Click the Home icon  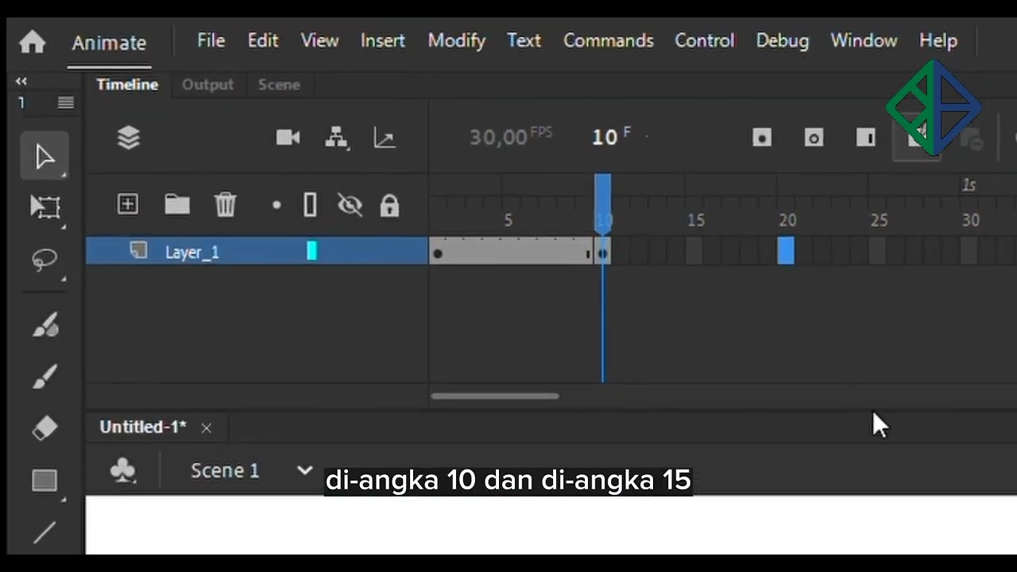tap(32, 41)
